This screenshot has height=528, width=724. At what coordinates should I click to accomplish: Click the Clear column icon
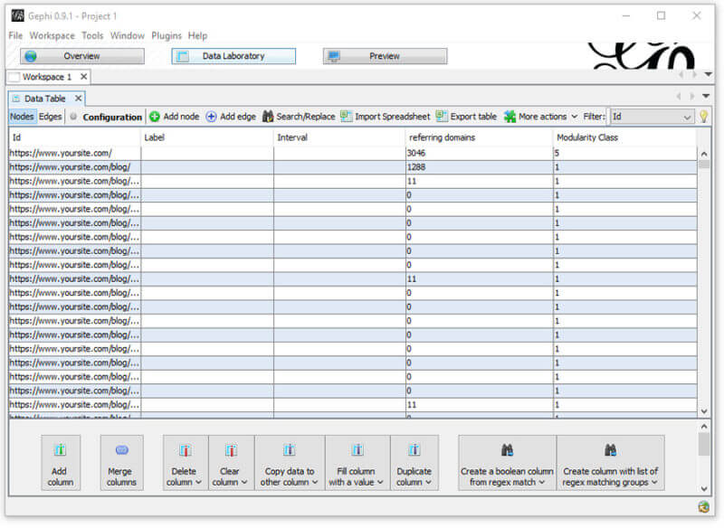point(231,450)
